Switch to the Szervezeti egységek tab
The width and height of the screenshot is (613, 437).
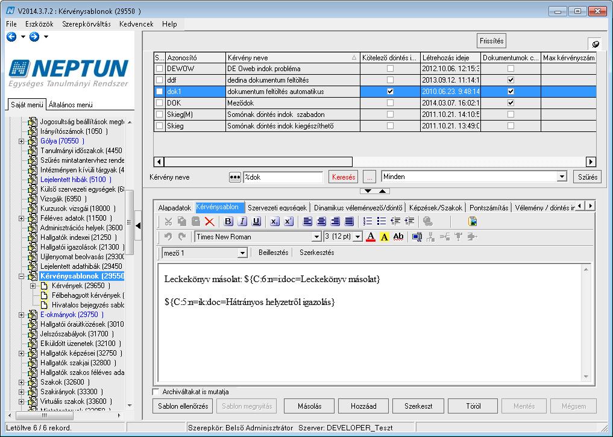277,207
